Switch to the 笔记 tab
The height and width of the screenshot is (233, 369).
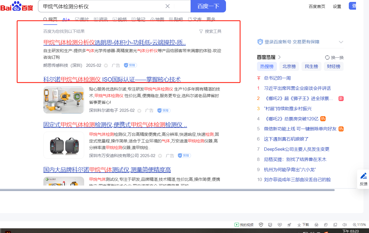(x=138, y=19)
